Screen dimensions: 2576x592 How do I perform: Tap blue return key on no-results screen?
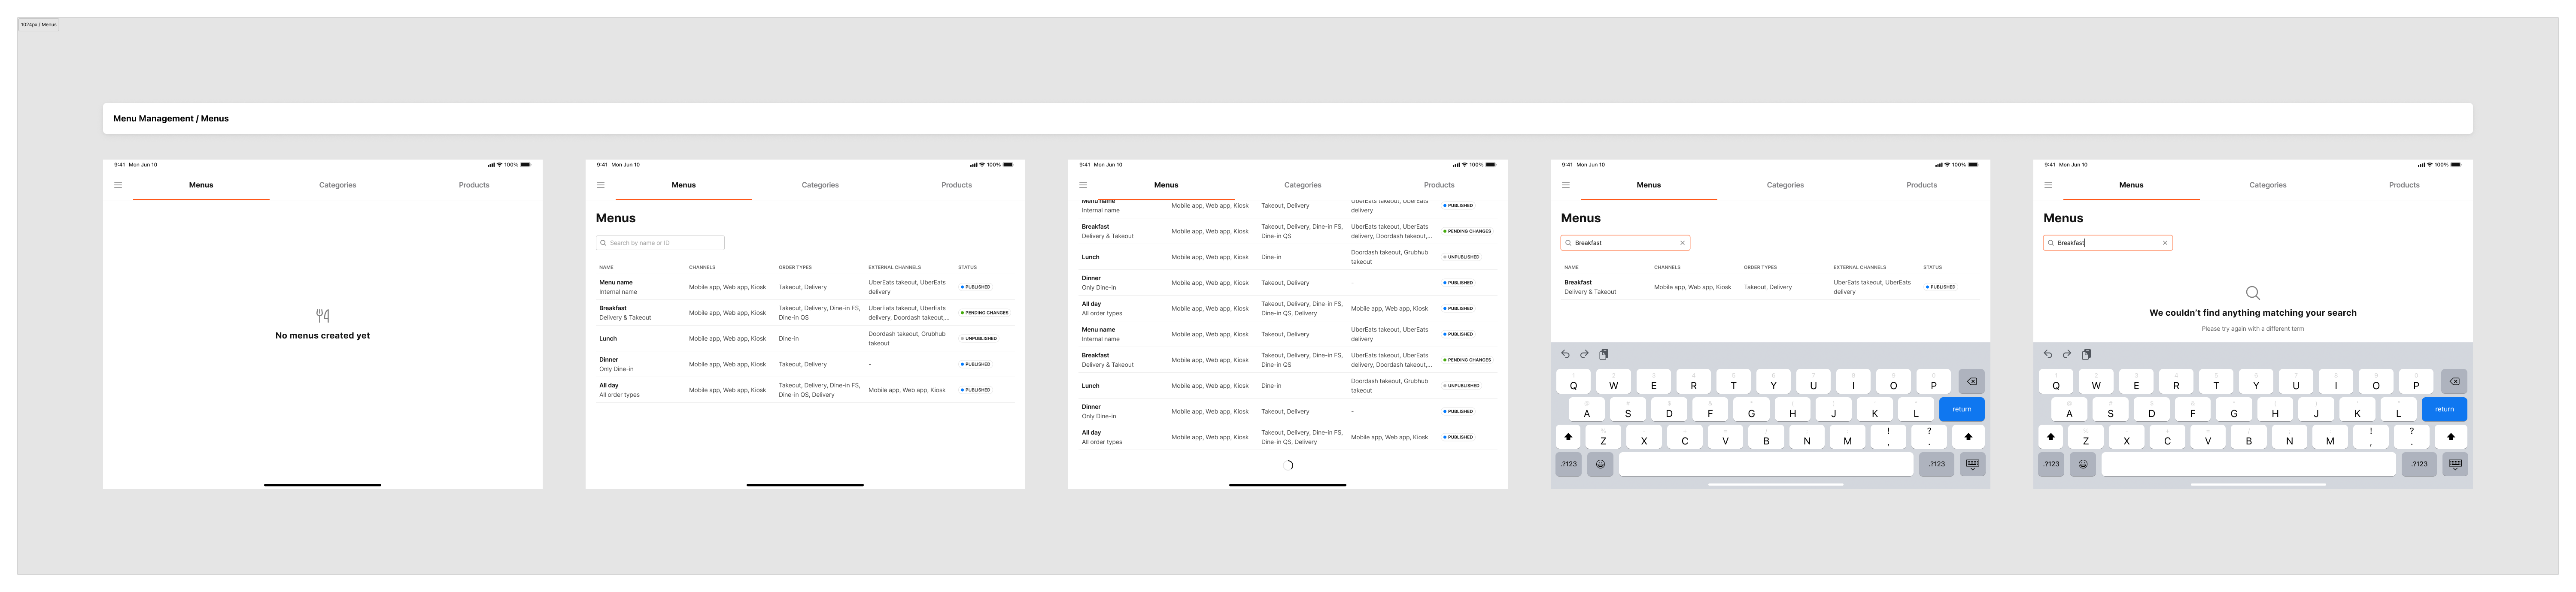pos(2444,409)
